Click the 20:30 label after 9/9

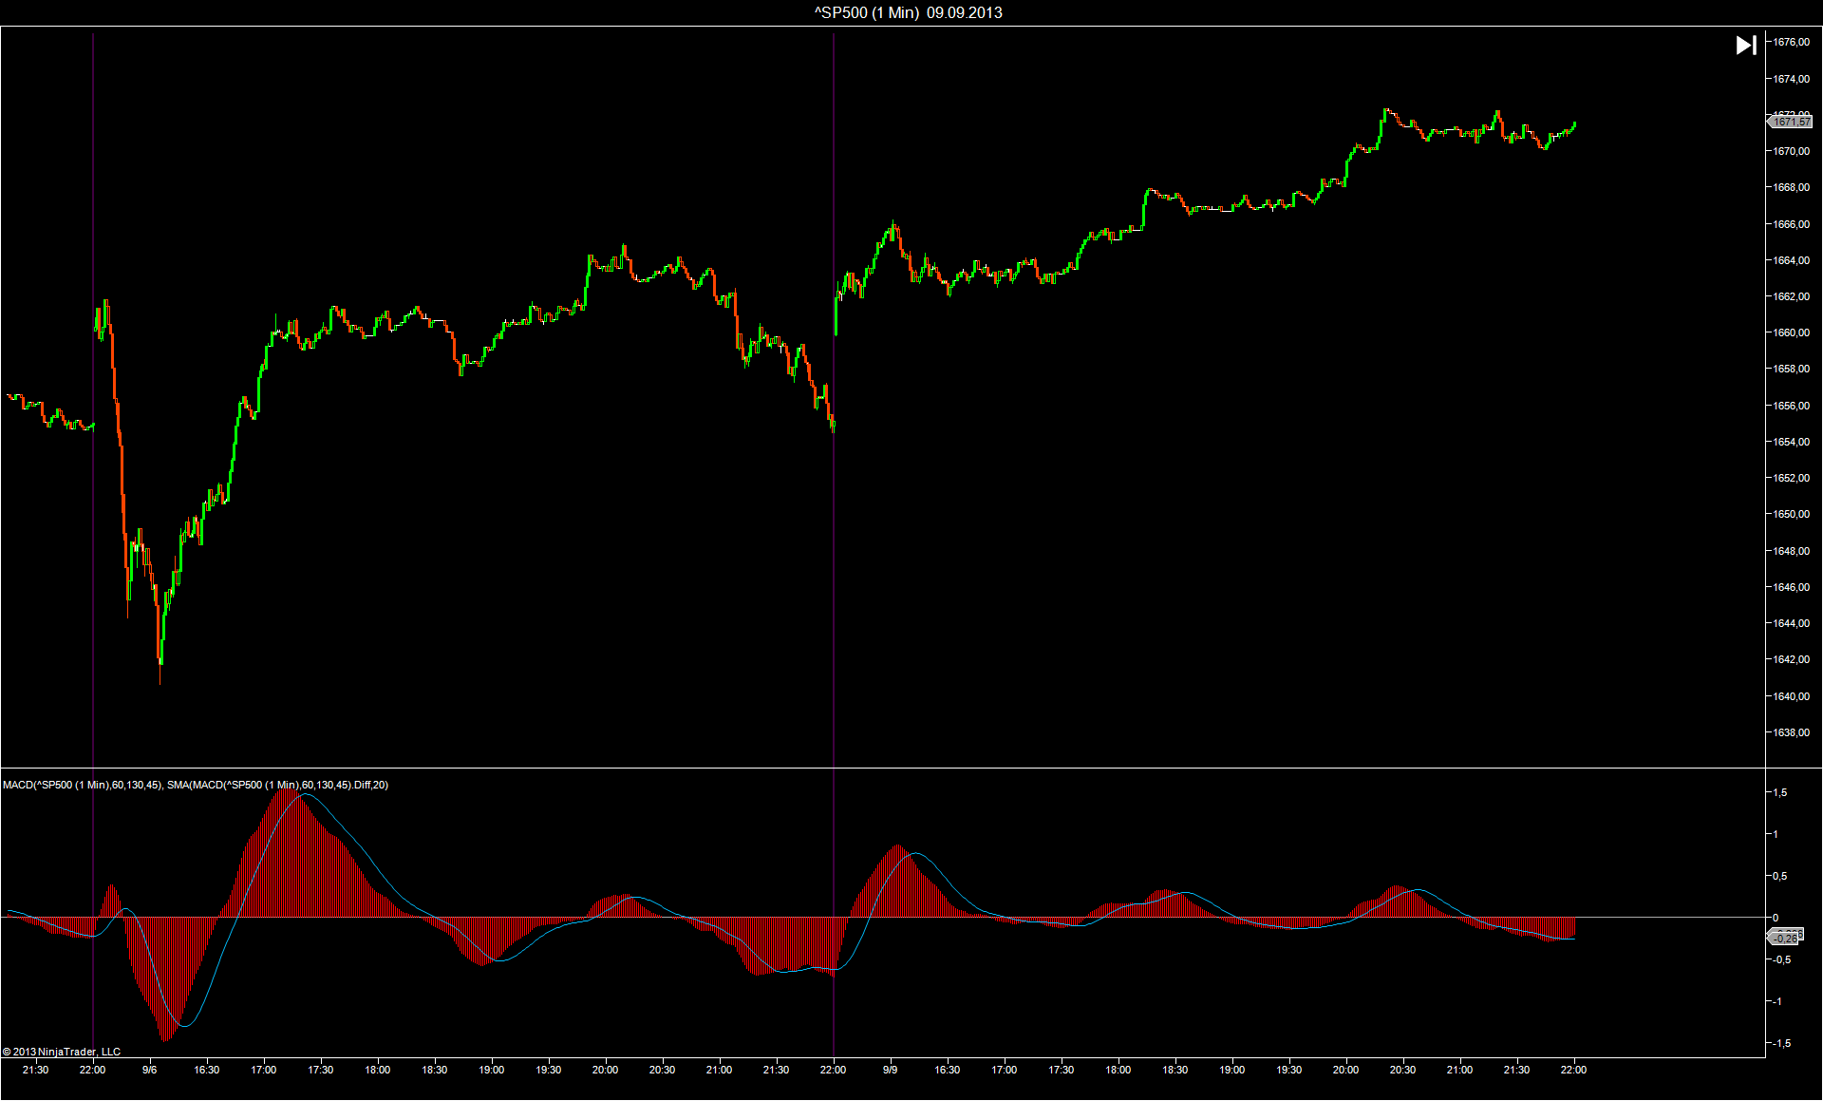click(1402, 1070)
